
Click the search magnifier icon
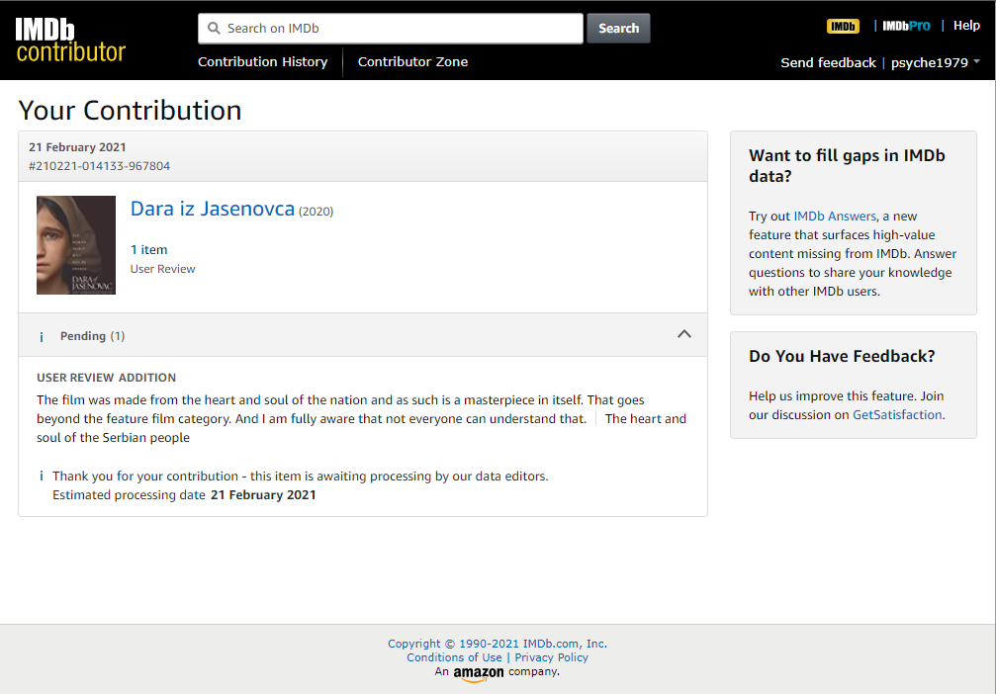pos(214,29)
